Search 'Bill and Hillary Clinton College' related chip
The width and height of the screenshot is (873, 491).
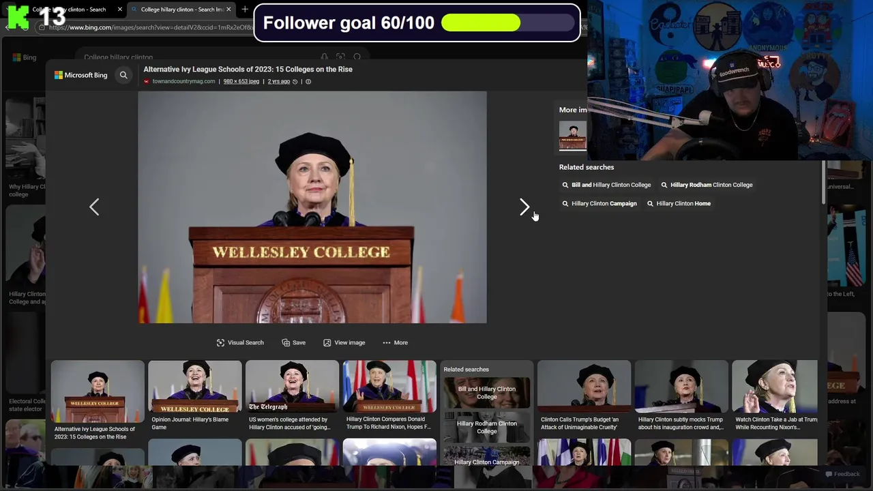606,185
